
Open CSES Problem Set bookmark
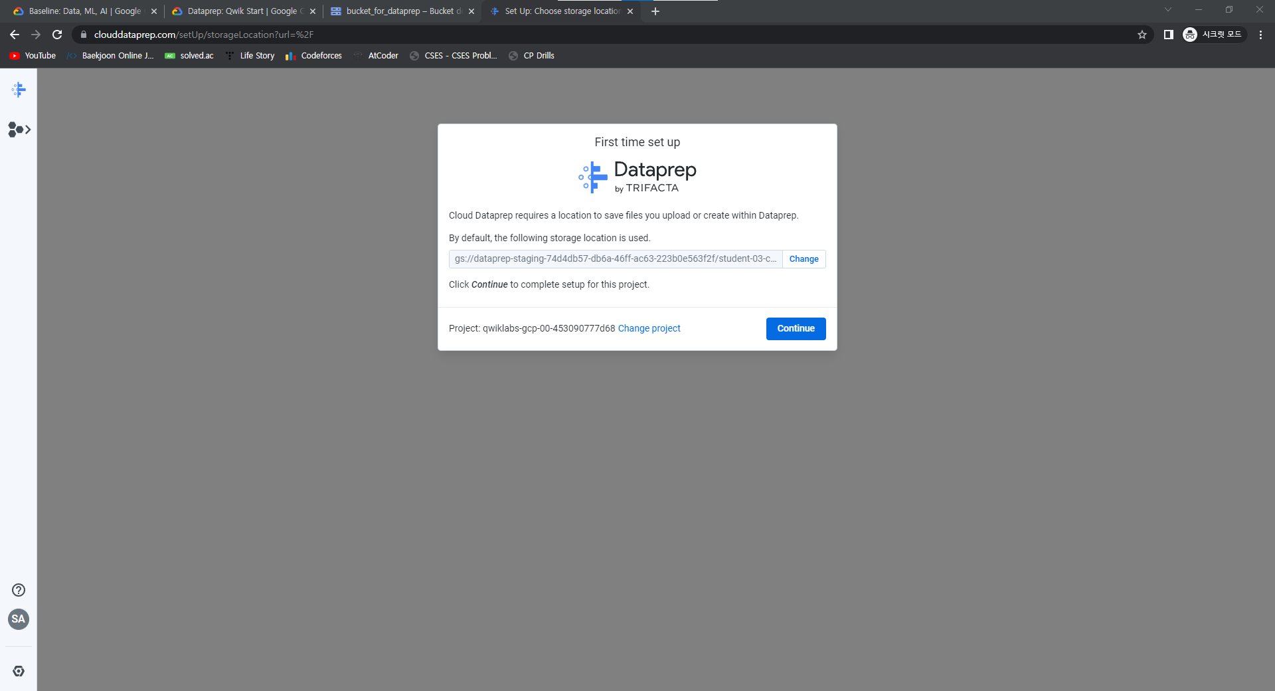point(453,56)
